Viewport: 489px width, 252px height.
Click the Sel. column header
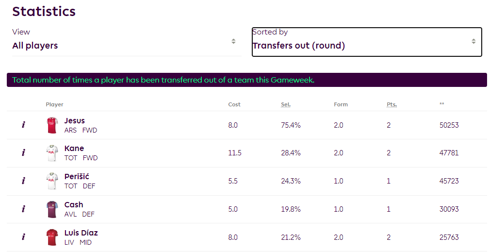pos(286,104)
